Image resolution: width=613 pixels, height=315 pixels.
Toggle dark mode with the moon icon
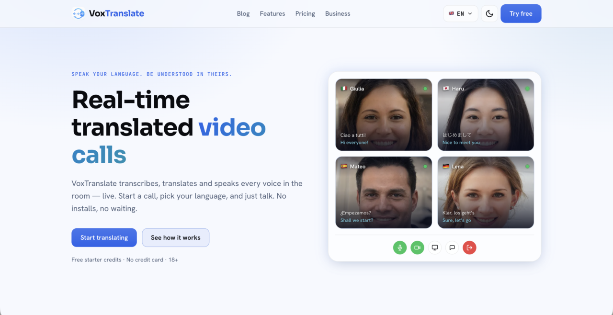pyautogui.click(x=489, y=13)
